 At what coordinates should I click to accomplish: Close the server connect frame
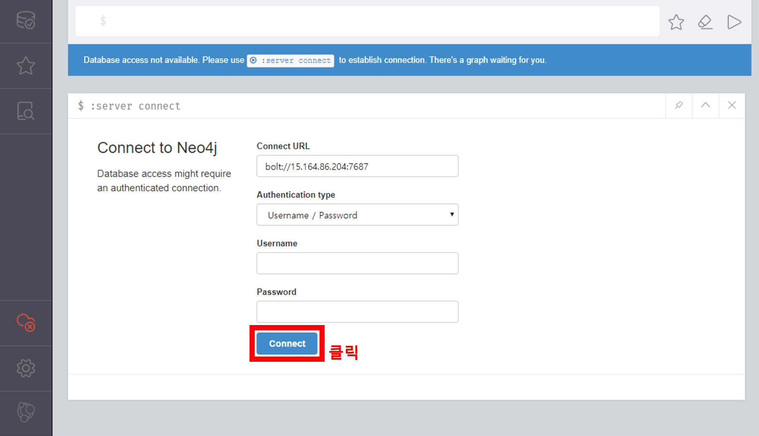[x=732, y=105]
